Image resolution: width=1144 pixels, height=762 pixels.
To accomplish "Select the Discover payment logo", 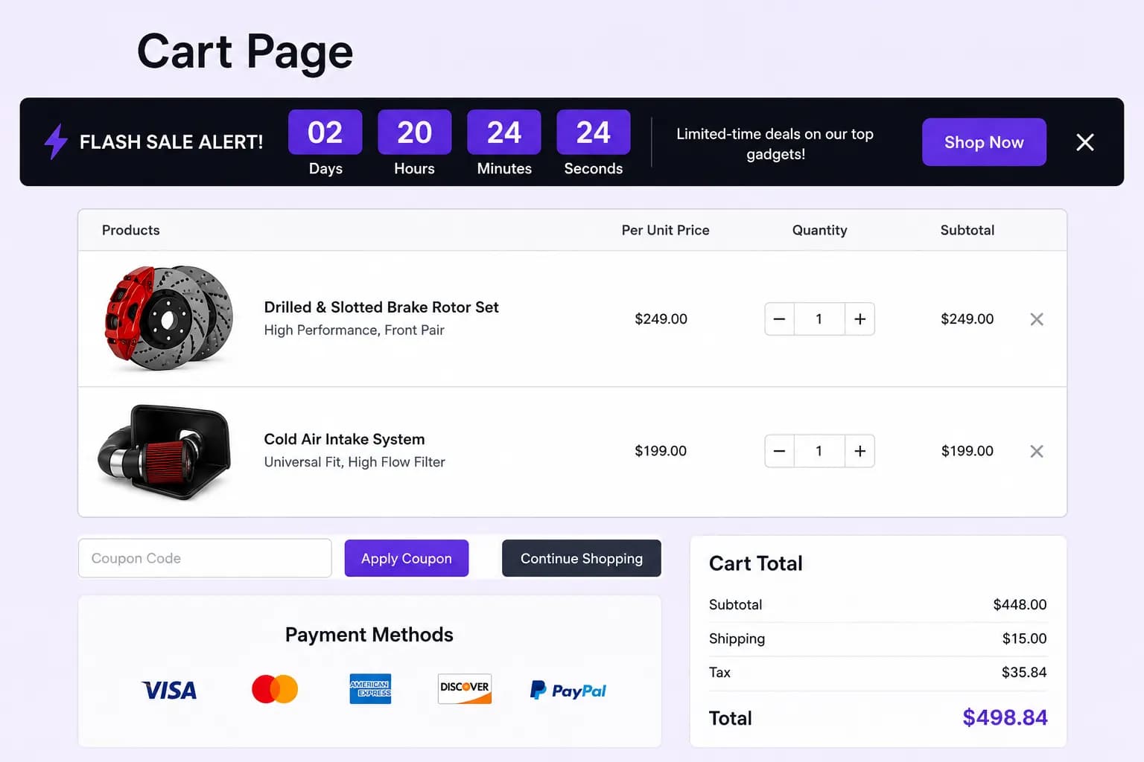I will (x=465, y=688).
